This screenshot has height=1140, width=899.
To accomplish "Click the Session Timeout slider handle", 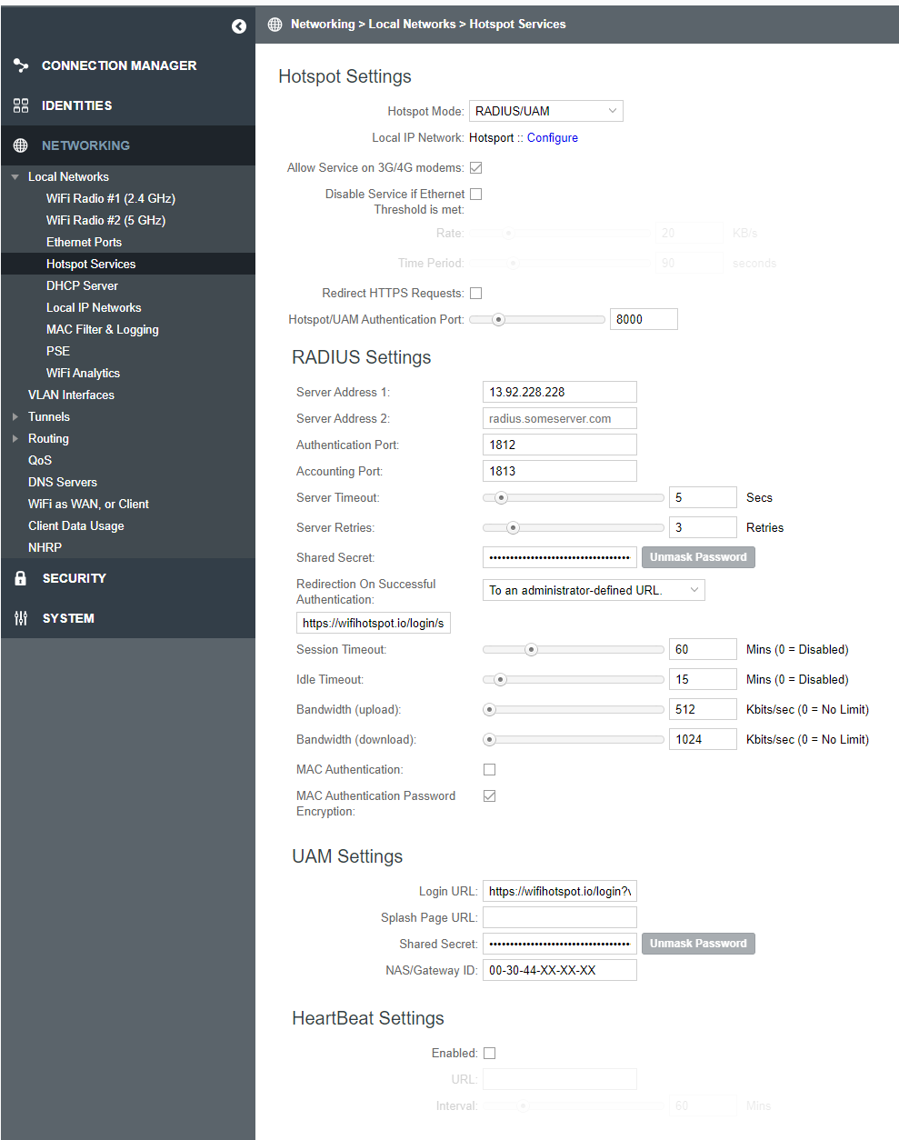I will click(532, 649).
